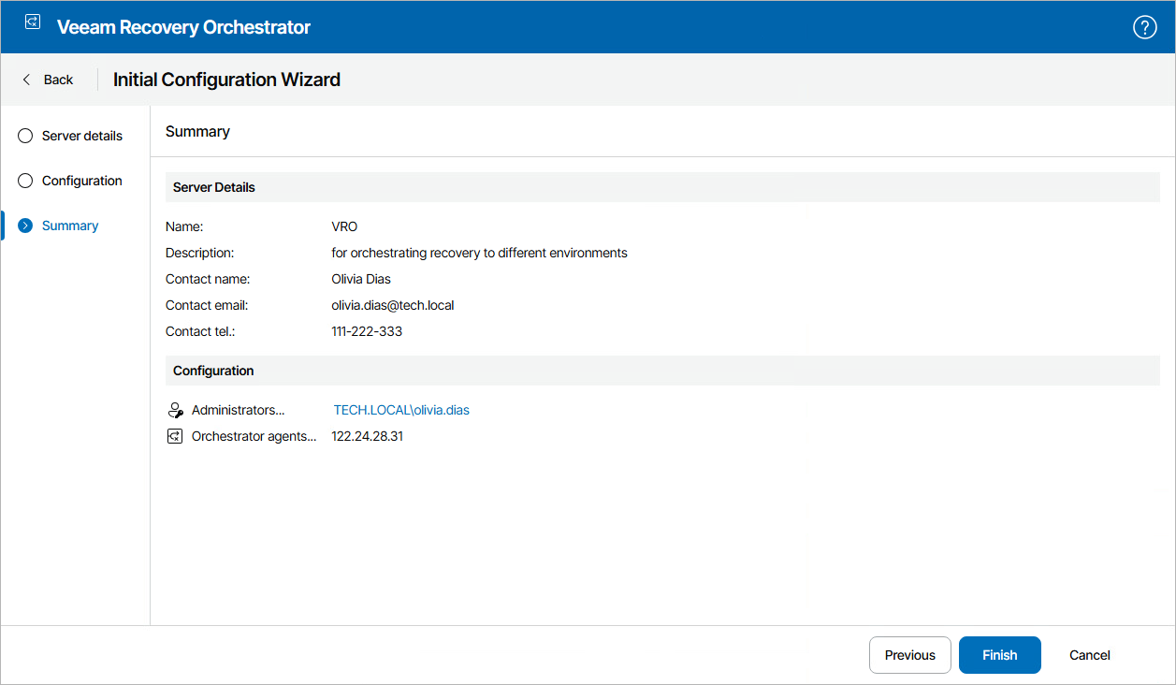Click the Summary step's blue arrow indicator
1176x685 pixels.
point(25,226)
